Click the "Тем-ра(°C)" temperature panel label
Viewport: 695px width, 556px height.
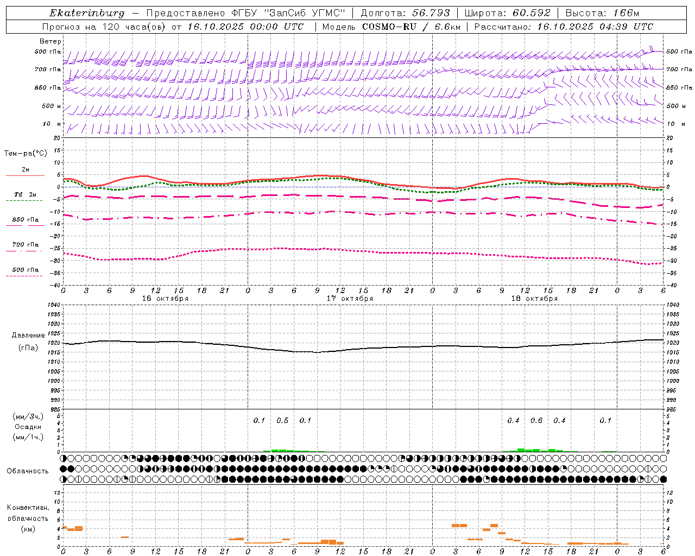[26, 154]
